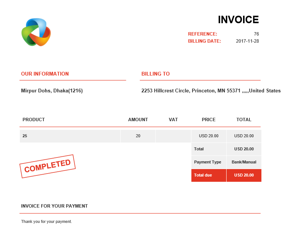
Task: Select product cell showing 25
Action: point(70,136)
